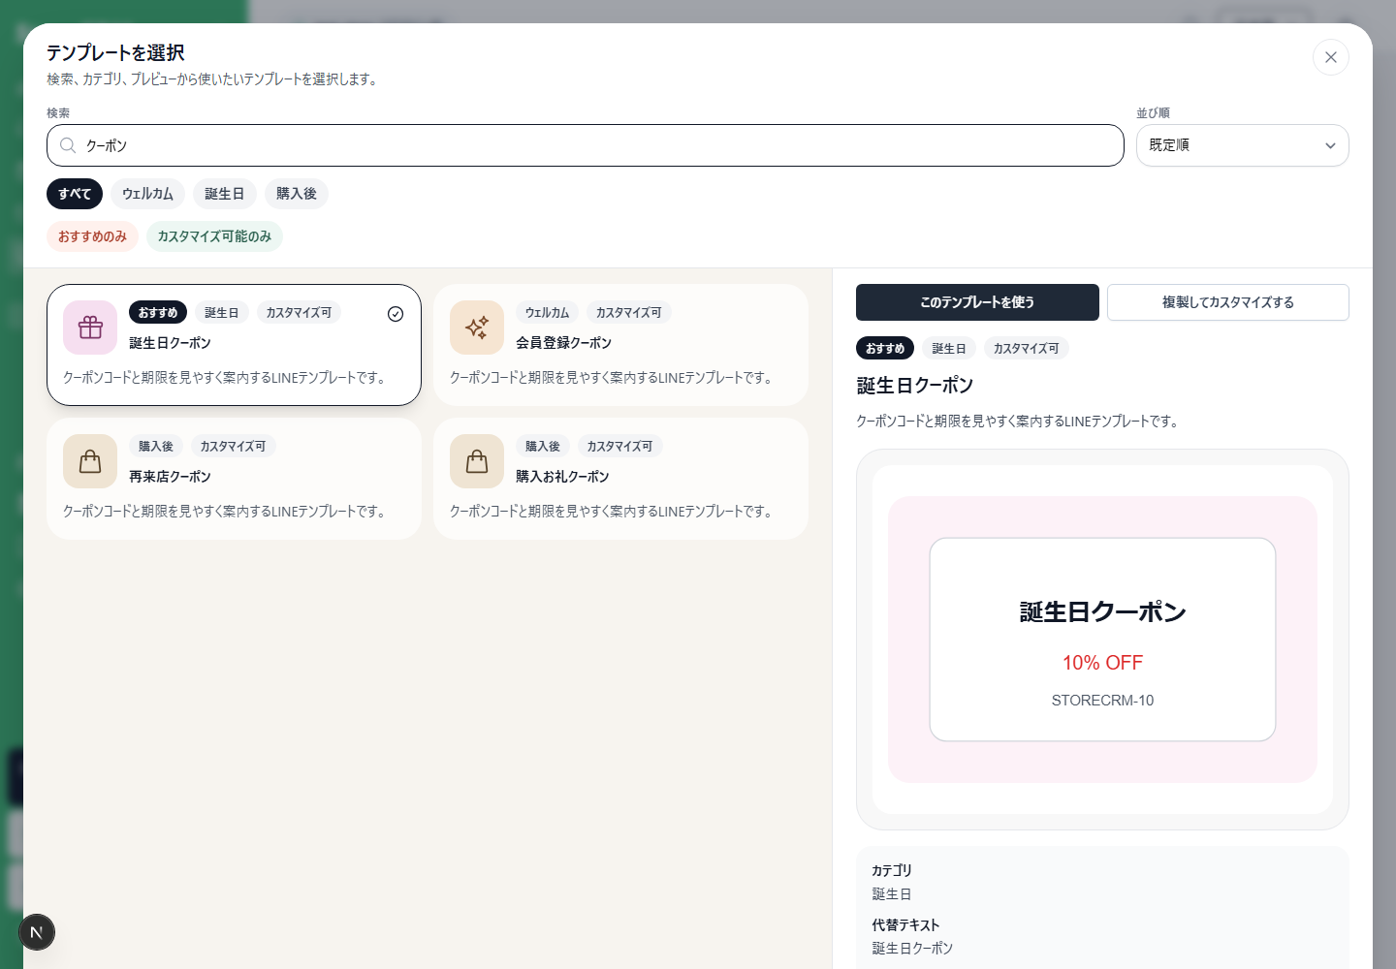Select the 会員登録クーポン template card title
This screenshot has height=969, width=1396.
tap(563, 343)
